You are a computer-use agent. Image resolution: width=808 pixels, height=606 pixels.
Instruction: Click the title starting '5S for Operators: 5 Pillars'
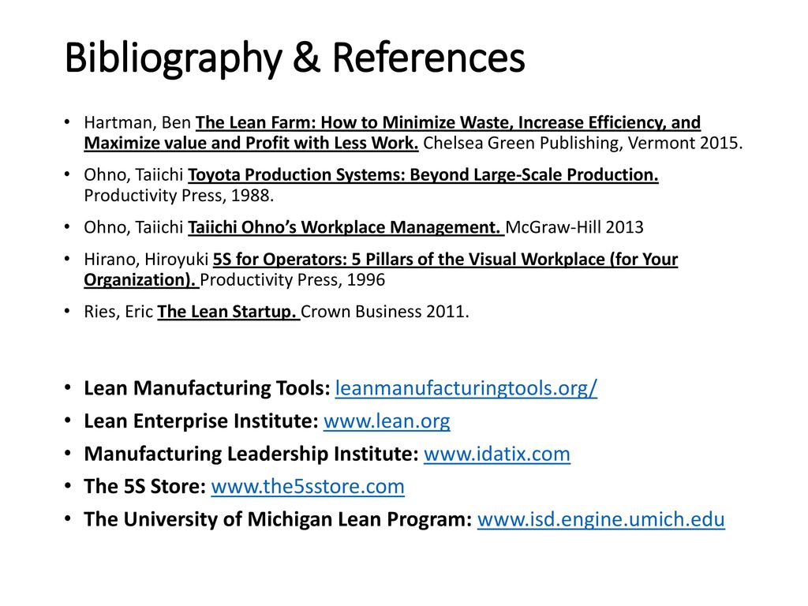pos(381,269)
